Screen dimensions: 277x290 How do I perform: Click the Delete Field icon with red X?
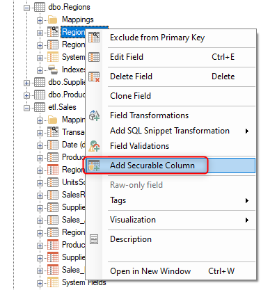94,76
